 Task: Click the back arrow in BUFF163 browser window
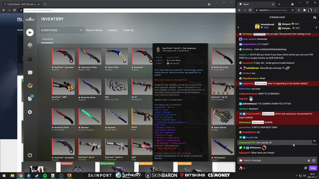click(4, 10)
